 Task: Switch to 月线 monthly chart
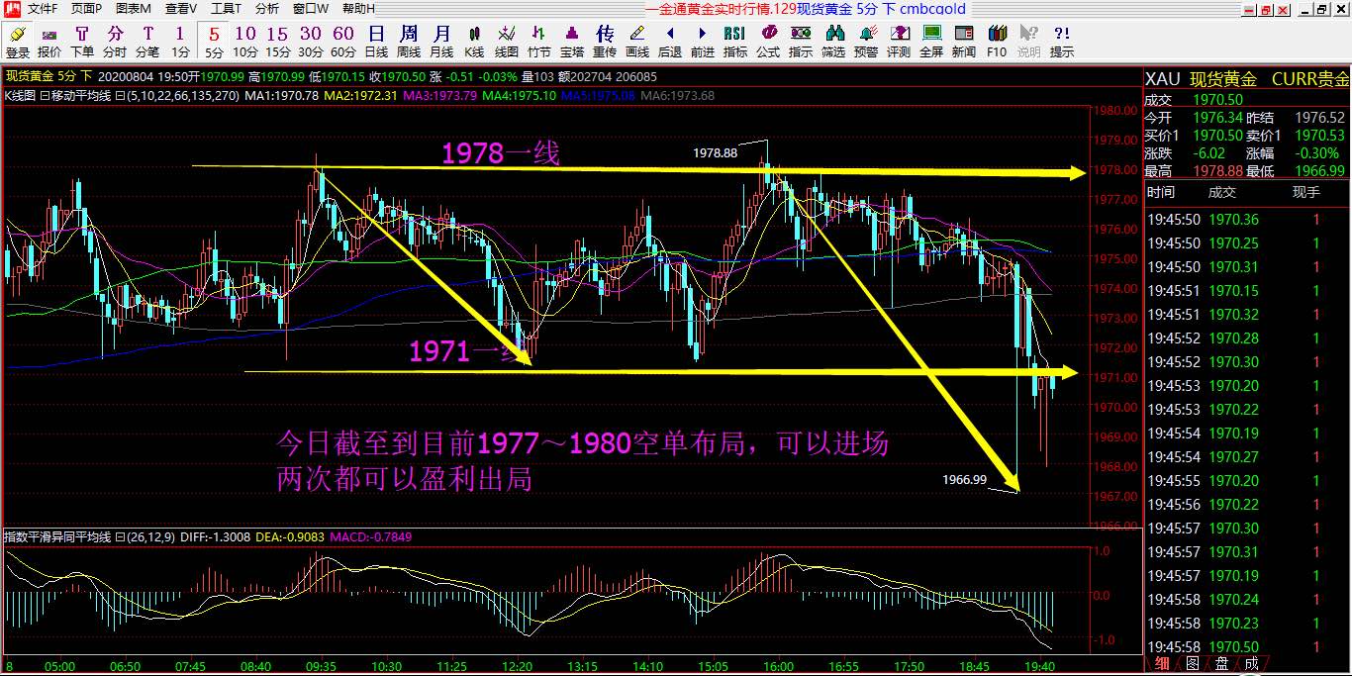point(441,43)
